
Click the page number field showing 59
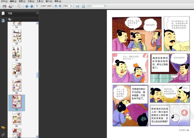point(37,6)
